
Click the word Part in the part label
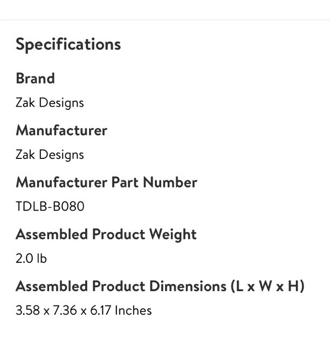click(125, 182)
